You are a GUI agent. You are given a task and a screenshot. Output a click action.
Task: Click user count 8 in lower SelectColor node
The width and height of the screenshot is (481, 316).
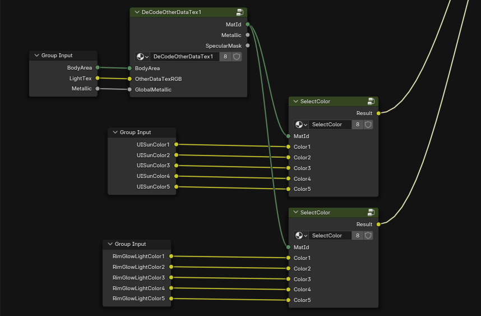coord(357,236)
